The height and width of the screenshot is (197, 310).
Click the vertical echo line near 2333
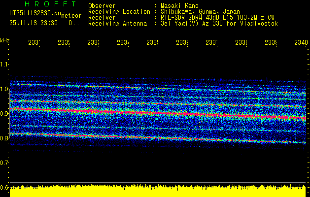pyautogui.click(x=93, y=111)
